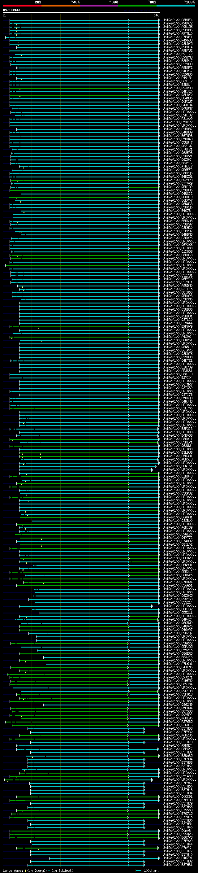
Task: Select the UniRef100_A8UAC3 label
Action: point(177,255)
